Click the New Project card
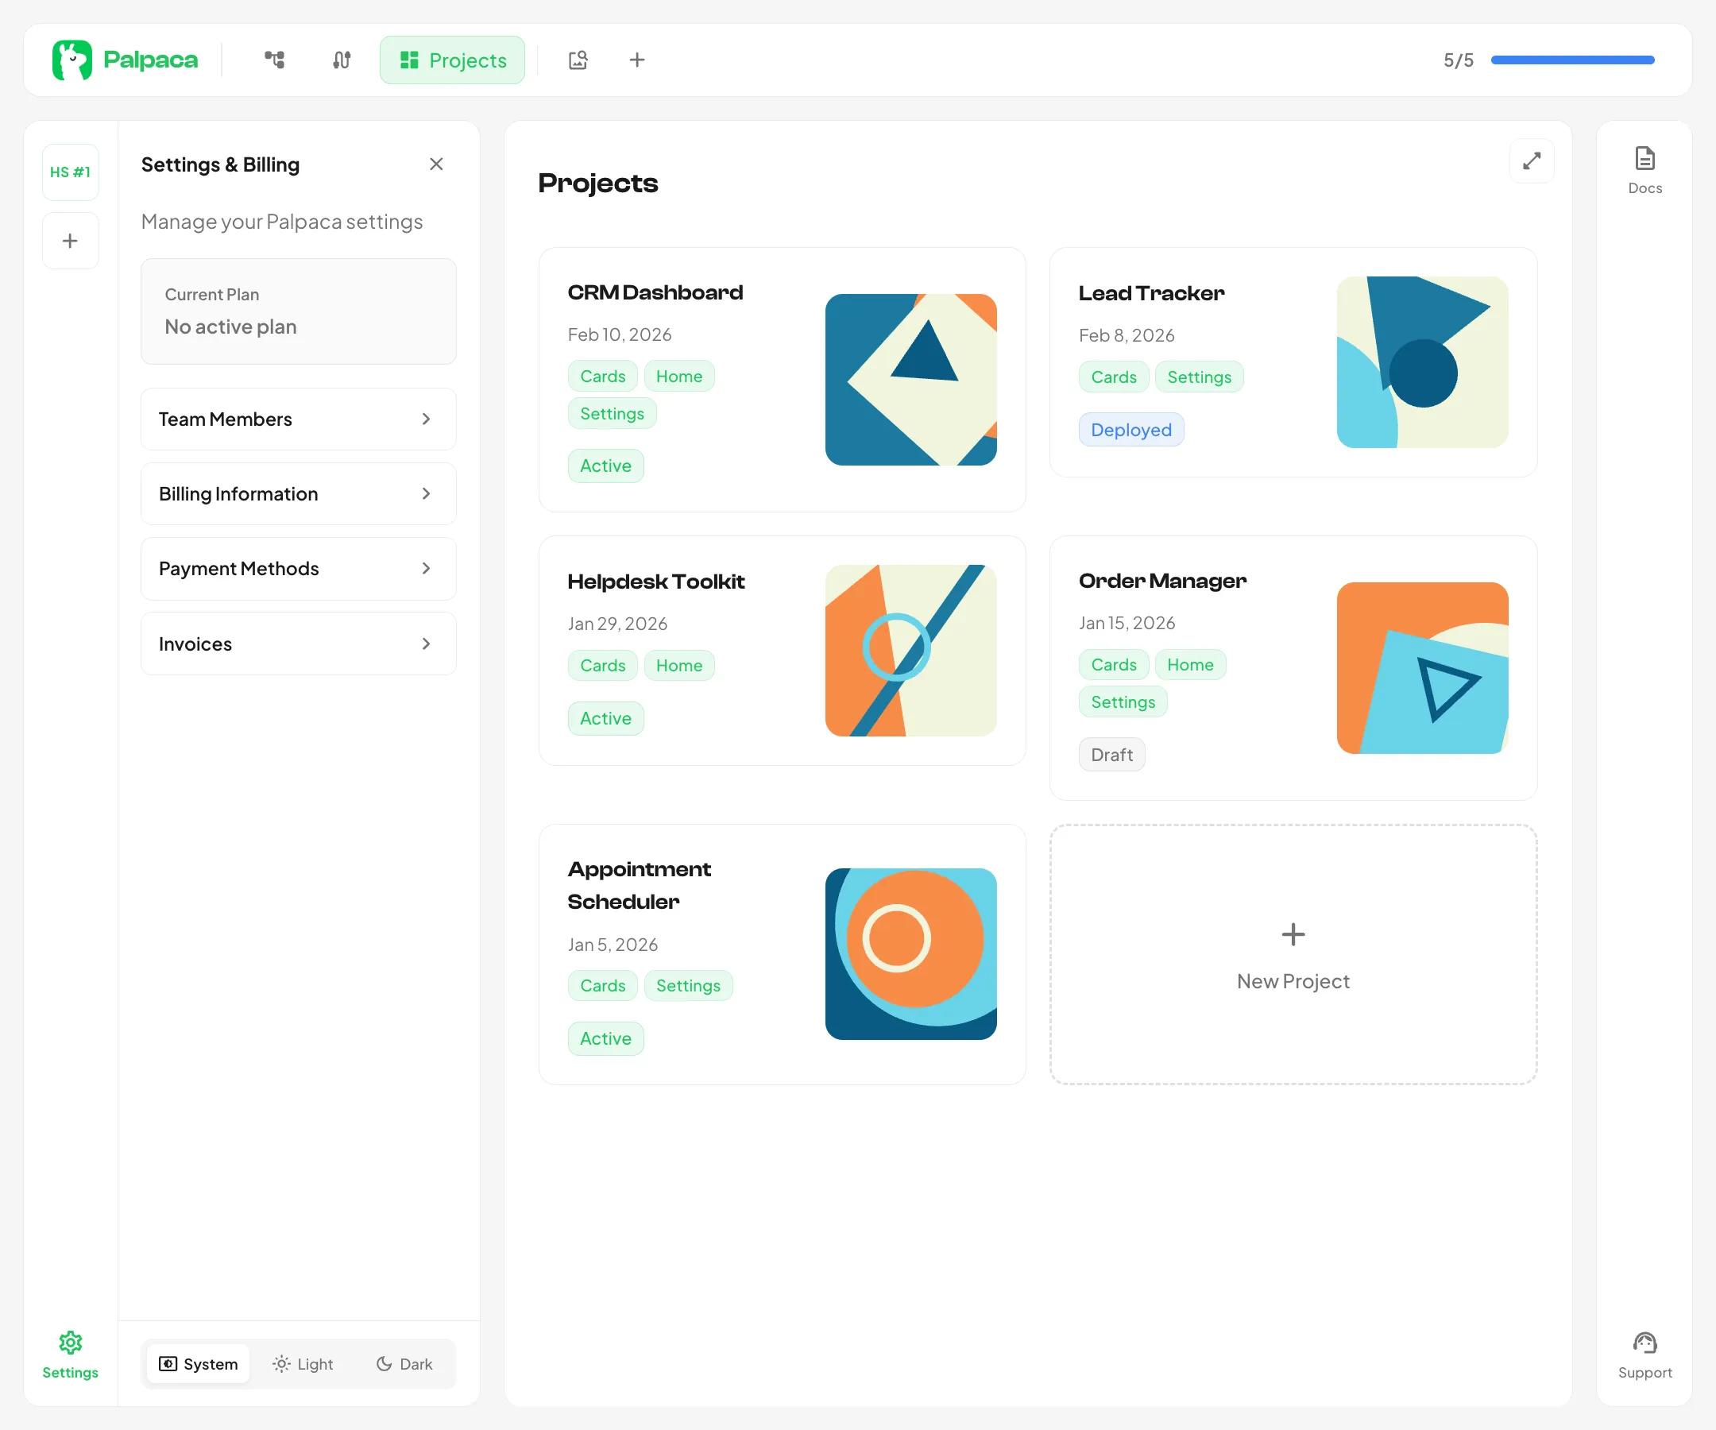 [1292, 953]
